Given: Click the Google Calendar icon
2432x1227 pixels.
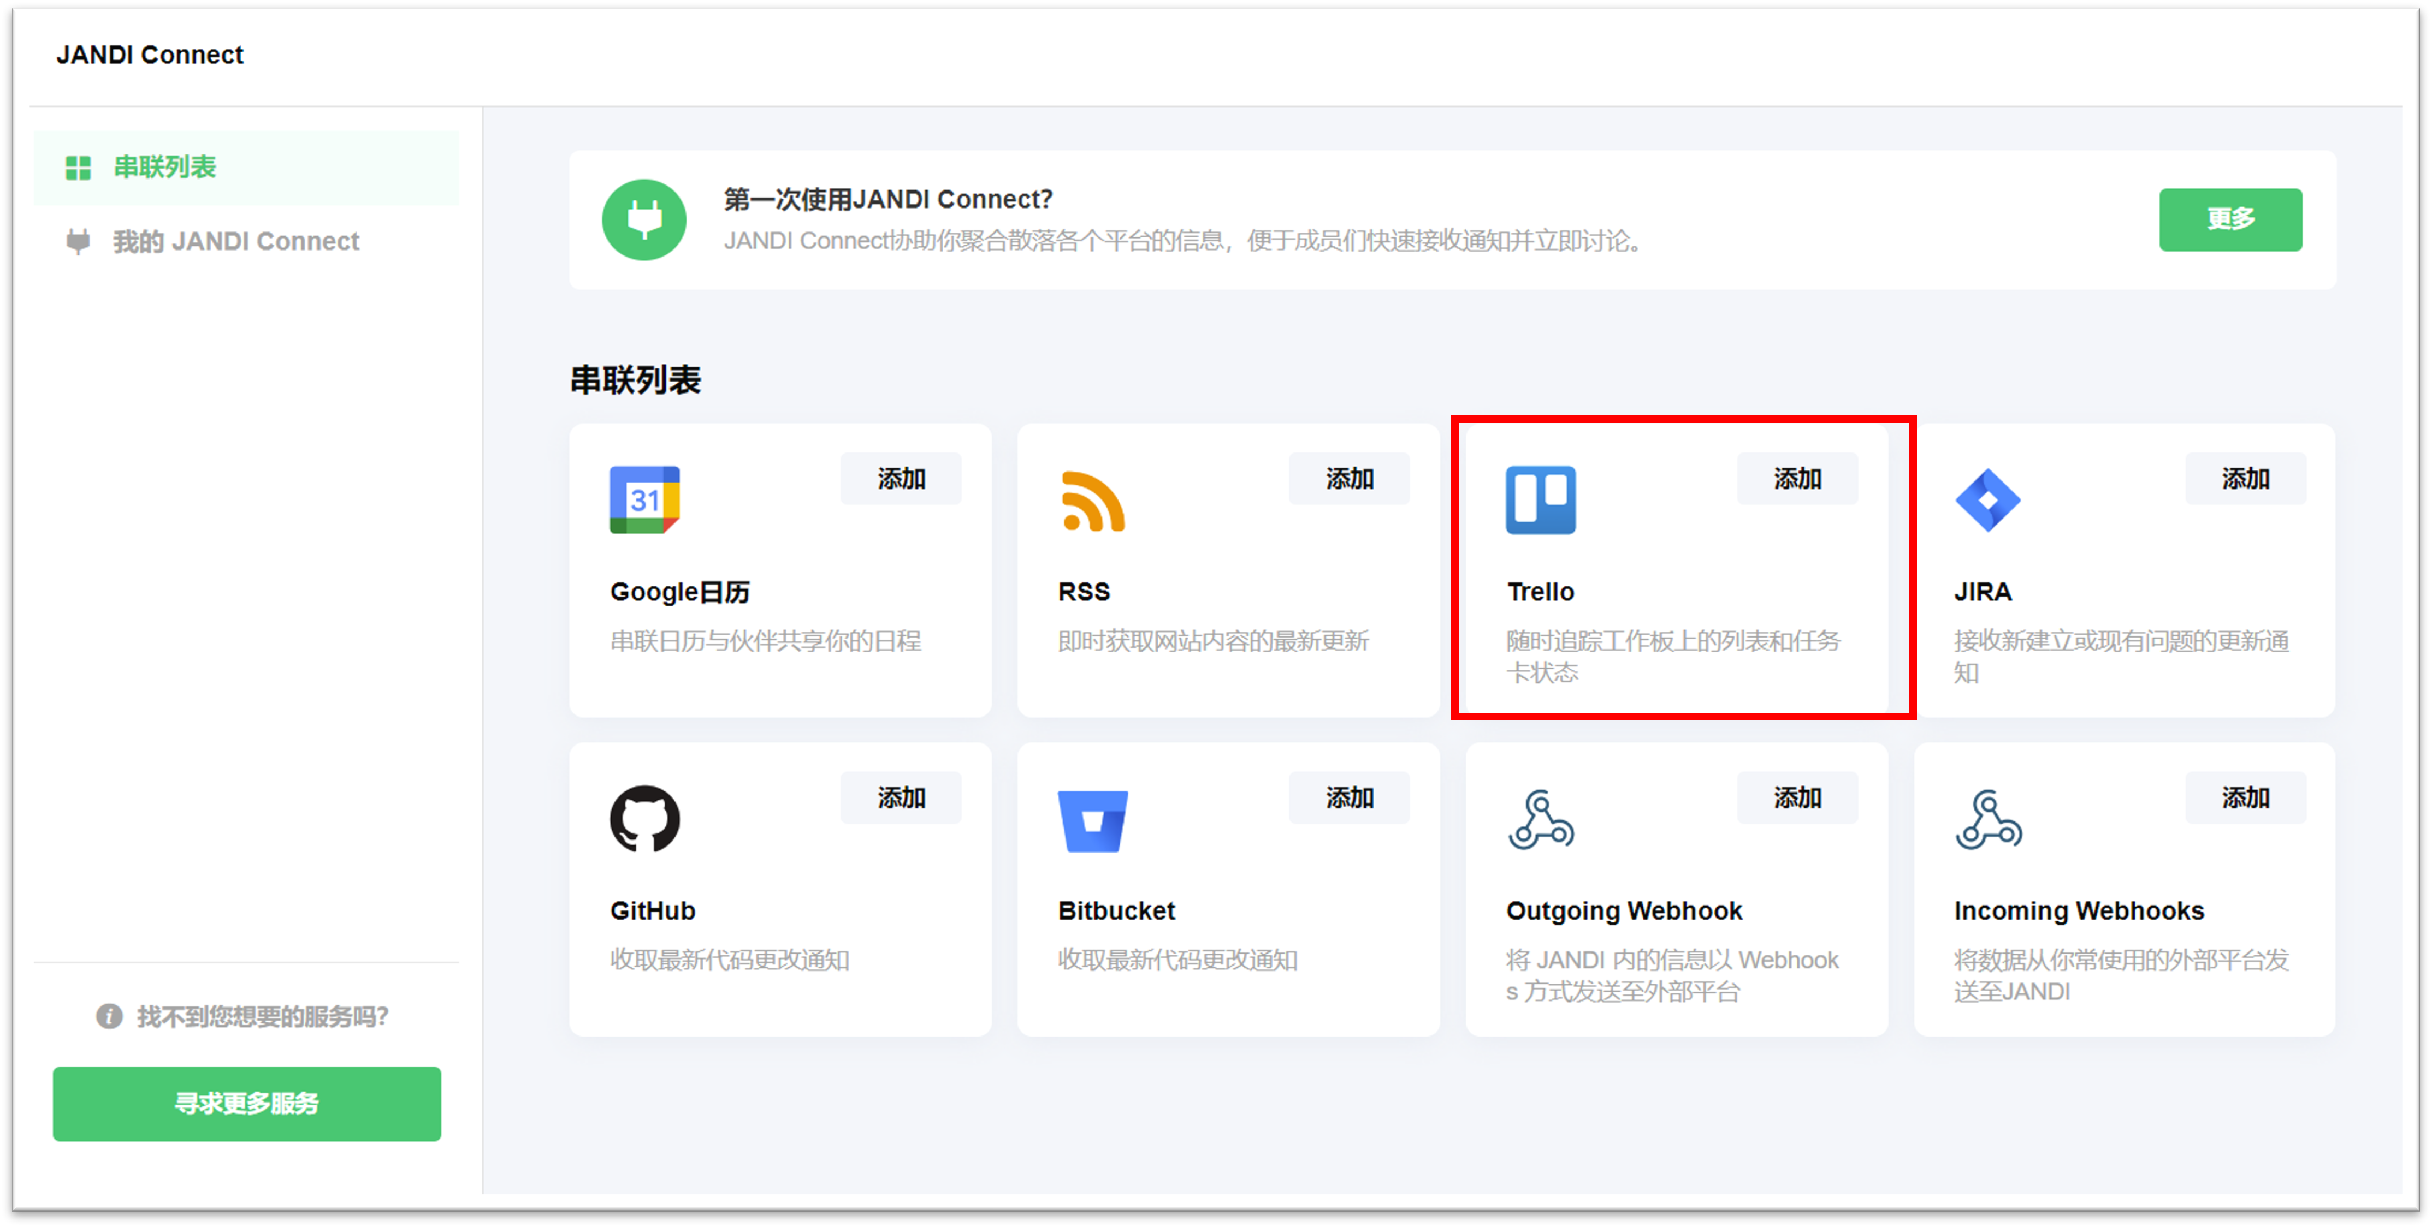Looking at the screenshot, I should pos(644,500).
